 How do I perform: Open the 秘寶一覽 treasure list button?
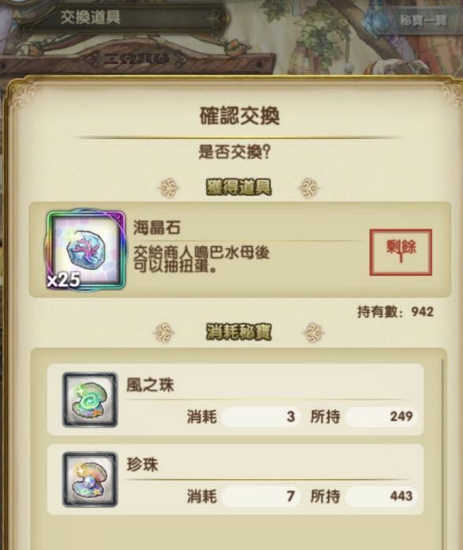(424, 20)
